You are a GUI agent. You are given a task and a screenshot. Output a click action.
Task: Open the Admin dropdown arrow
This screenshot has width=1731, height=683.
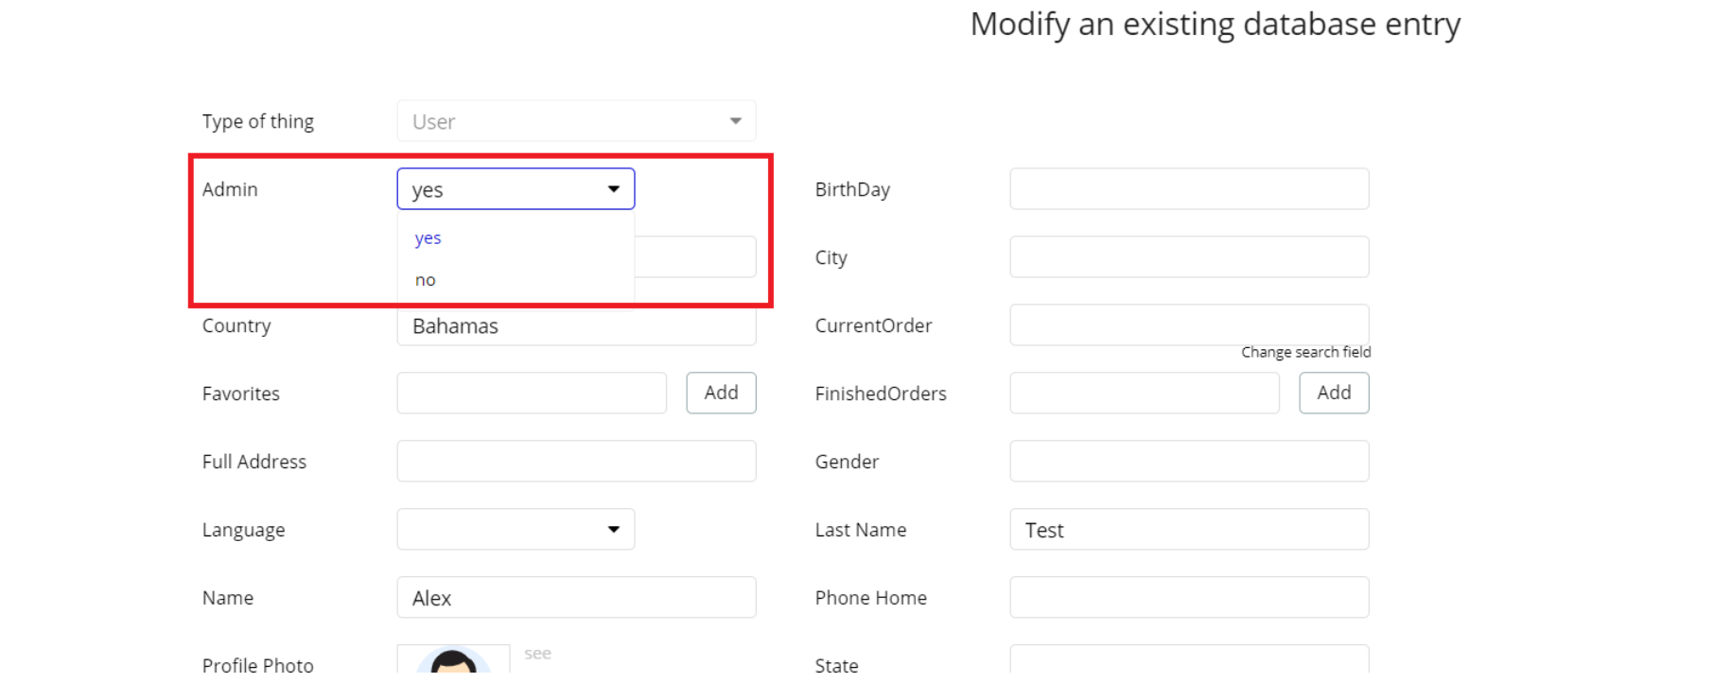613,189
